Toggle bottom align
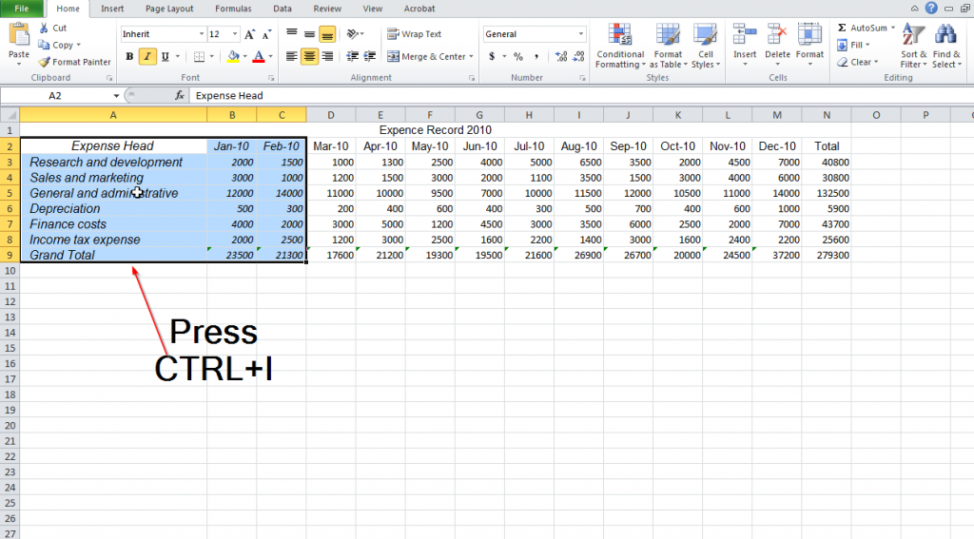The height and width of the screenshot is (539, 974). pyautogui.click(x=327, y=34)
